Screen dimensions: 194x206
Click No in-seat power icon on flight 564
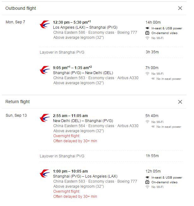(x=153, y=127)
